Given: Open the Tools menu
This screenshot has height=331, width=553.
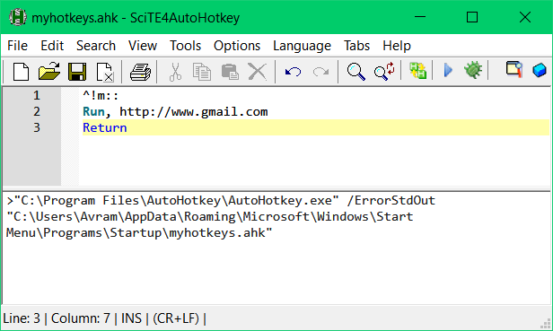Looking at the screenshot, I should coord(185,46).
